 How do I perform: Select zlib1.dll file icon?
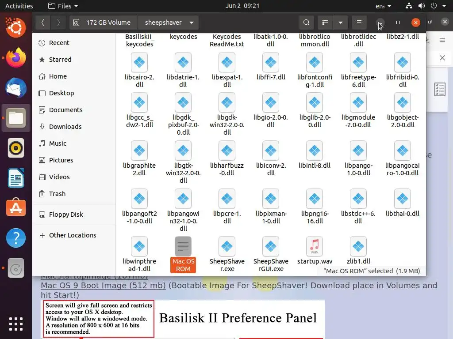coord(358,247)
